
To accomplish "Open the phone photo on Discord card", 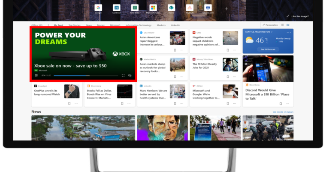I will point(268,68).
